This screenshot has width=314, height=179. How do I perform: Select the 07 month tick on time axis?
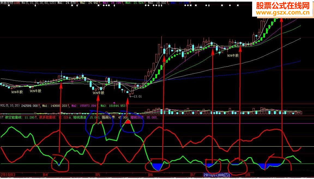click(193, 175)
